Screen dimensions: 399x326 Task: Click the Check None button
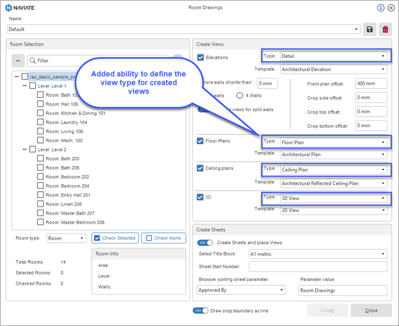pos(163,238)
